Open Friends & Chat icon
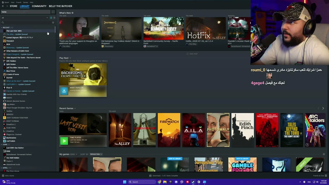This screenshot has width=329, height=185. 326,176
